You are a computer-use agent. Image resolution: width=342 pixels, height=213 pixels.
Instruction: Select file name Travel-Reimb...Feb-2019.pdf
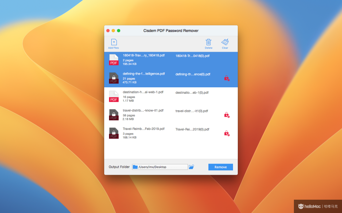pos(144,129)
